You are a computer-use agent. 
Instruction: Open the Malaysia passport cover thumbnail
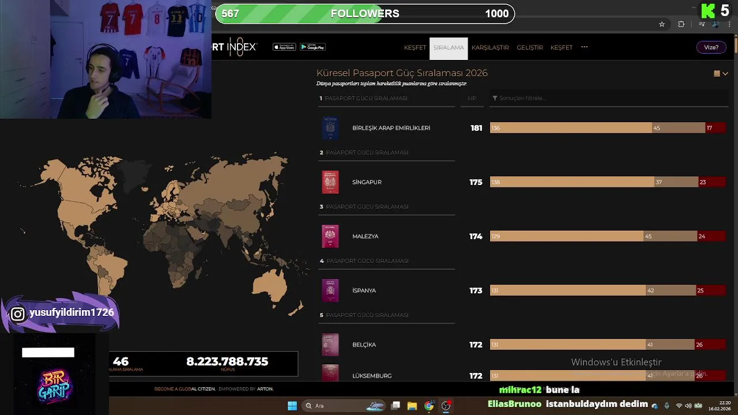point(330,236)
